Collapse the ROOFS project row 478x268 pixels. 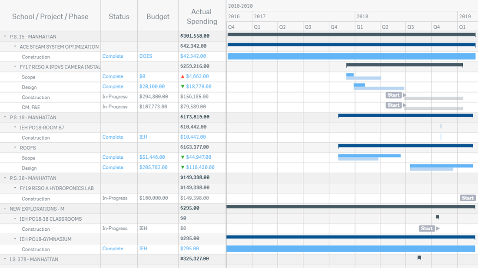coord(15,148)
